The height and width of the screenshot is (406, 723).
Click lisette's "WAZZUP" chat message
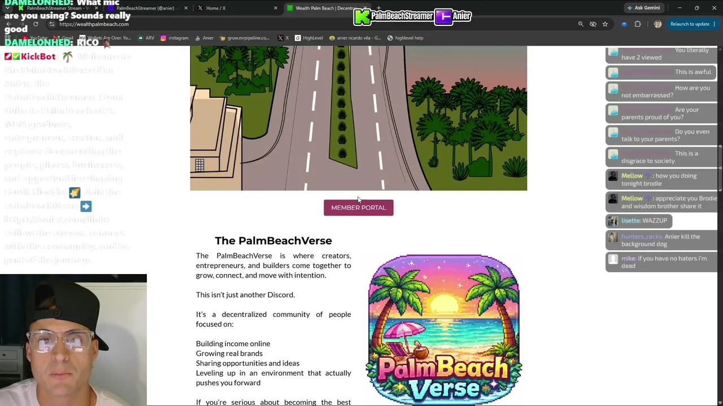(x=639, y=220)
